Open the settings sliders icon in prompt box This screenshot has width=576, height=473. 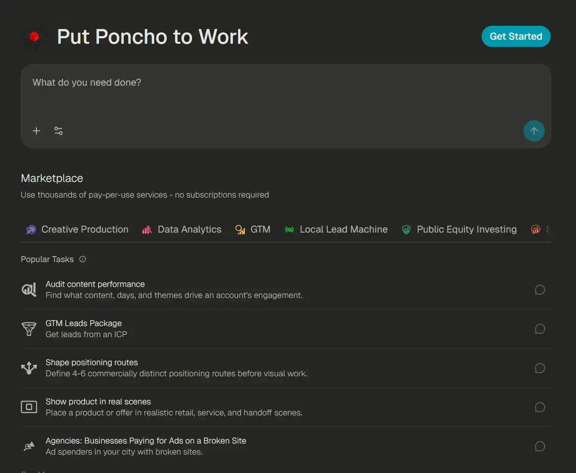coord(58,131)
